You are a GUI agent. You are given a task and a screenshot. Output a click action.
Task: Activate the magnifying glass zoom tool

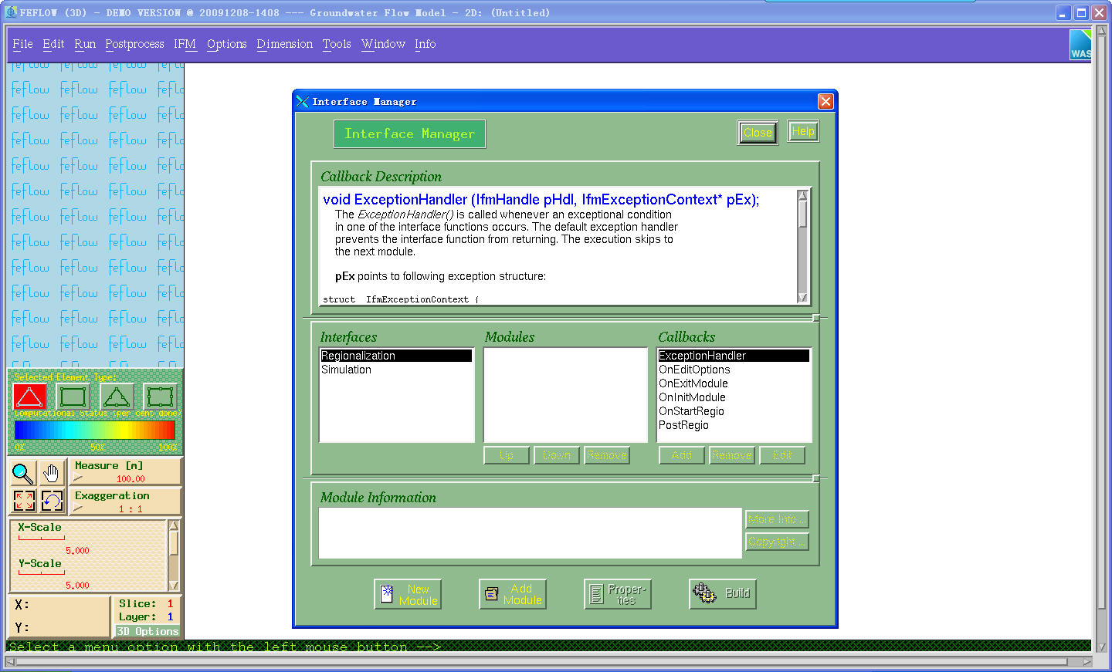(23, 473)
